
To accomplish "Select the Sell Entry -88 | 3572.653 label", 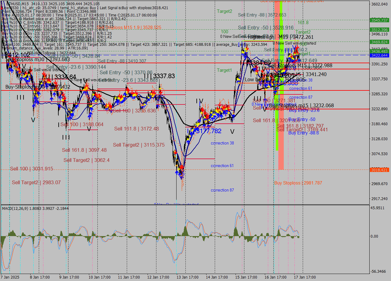I will (262, 15).
